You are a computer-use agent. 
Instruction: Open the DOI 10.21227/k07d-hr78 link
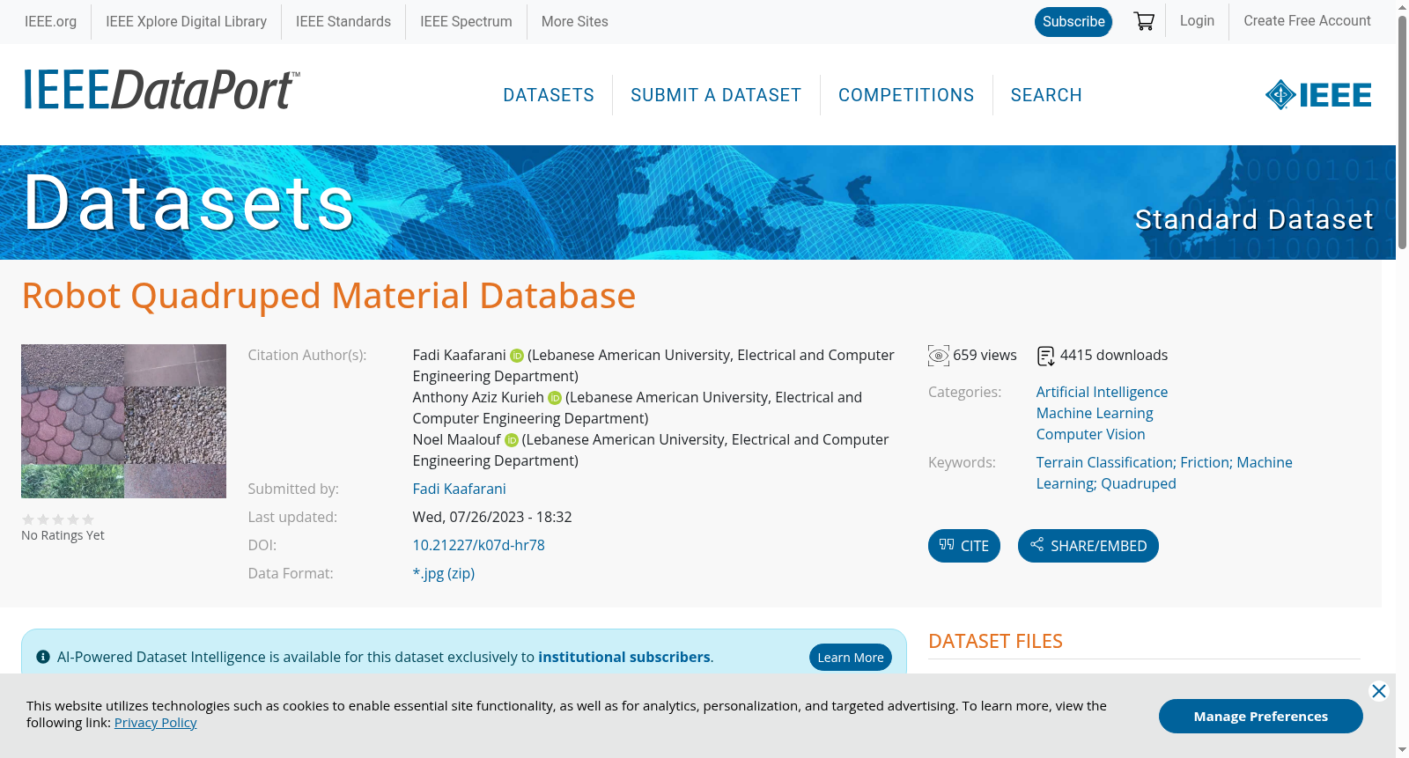(x=479, y=545)
